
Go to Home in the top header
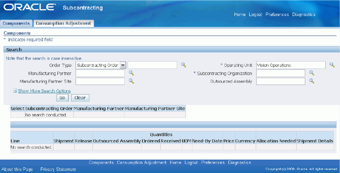[240, 14]
